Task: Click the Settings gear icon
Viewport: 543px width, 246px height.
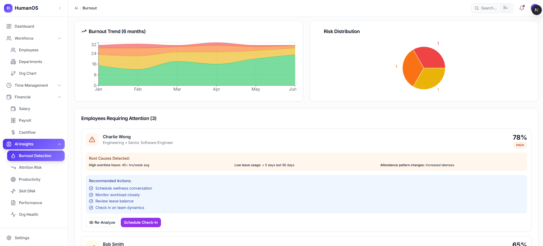Action: [9, 238]
